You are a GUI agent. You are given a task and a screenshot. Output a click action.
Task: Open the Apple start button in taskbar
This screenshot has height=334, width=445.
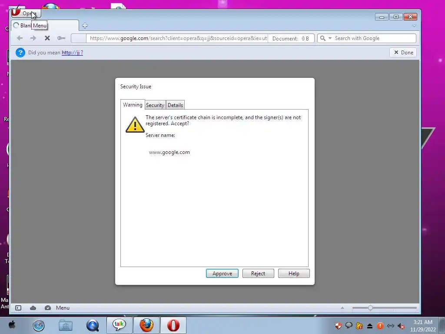(x=12, y=325)
